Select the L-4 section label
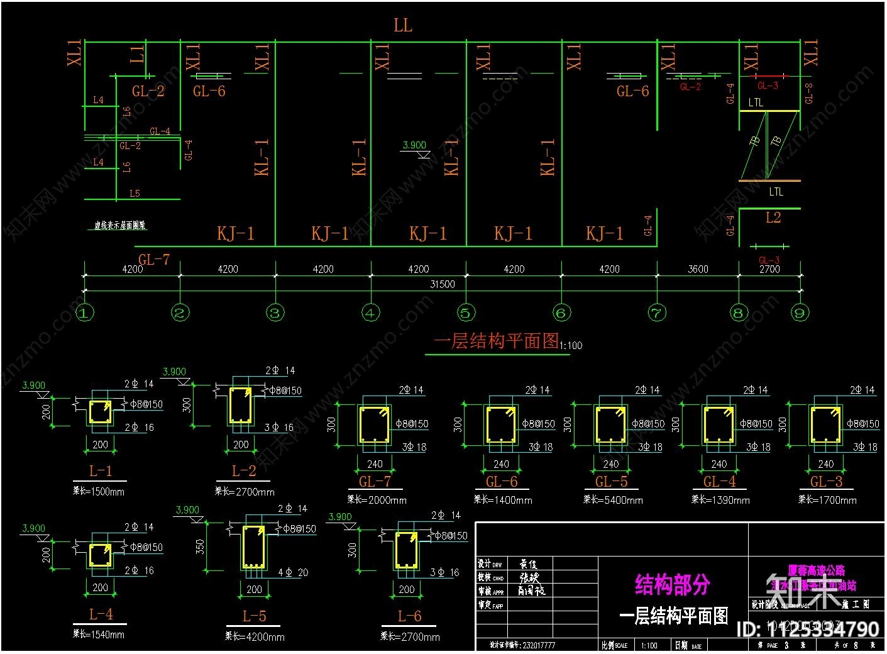 point(101,614)
